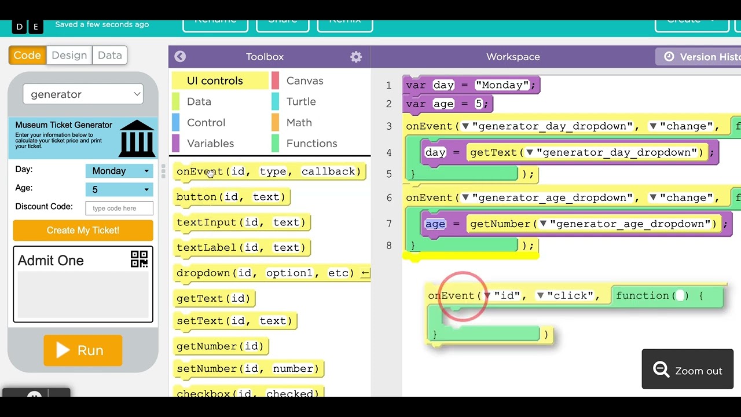This screenshot has height=417, width=741.
Task: Open the "id" dropdown in new onEvent block
Action: coord(487,295)
